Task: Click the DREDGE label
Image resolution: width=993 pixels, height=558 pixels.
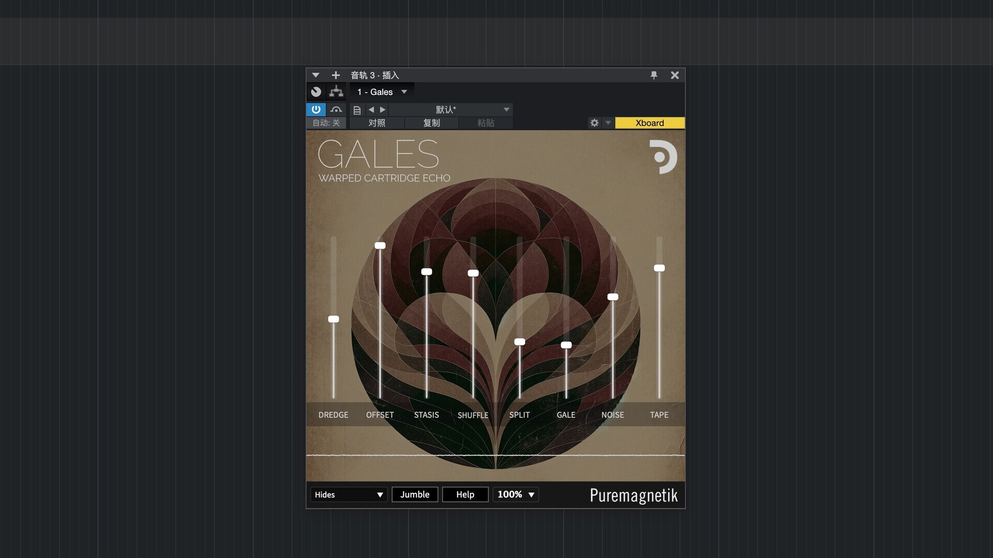Action: 334,415
